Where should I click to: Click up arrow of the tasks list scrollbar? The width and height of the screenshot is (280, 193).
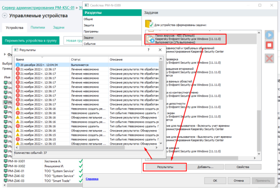259,33
